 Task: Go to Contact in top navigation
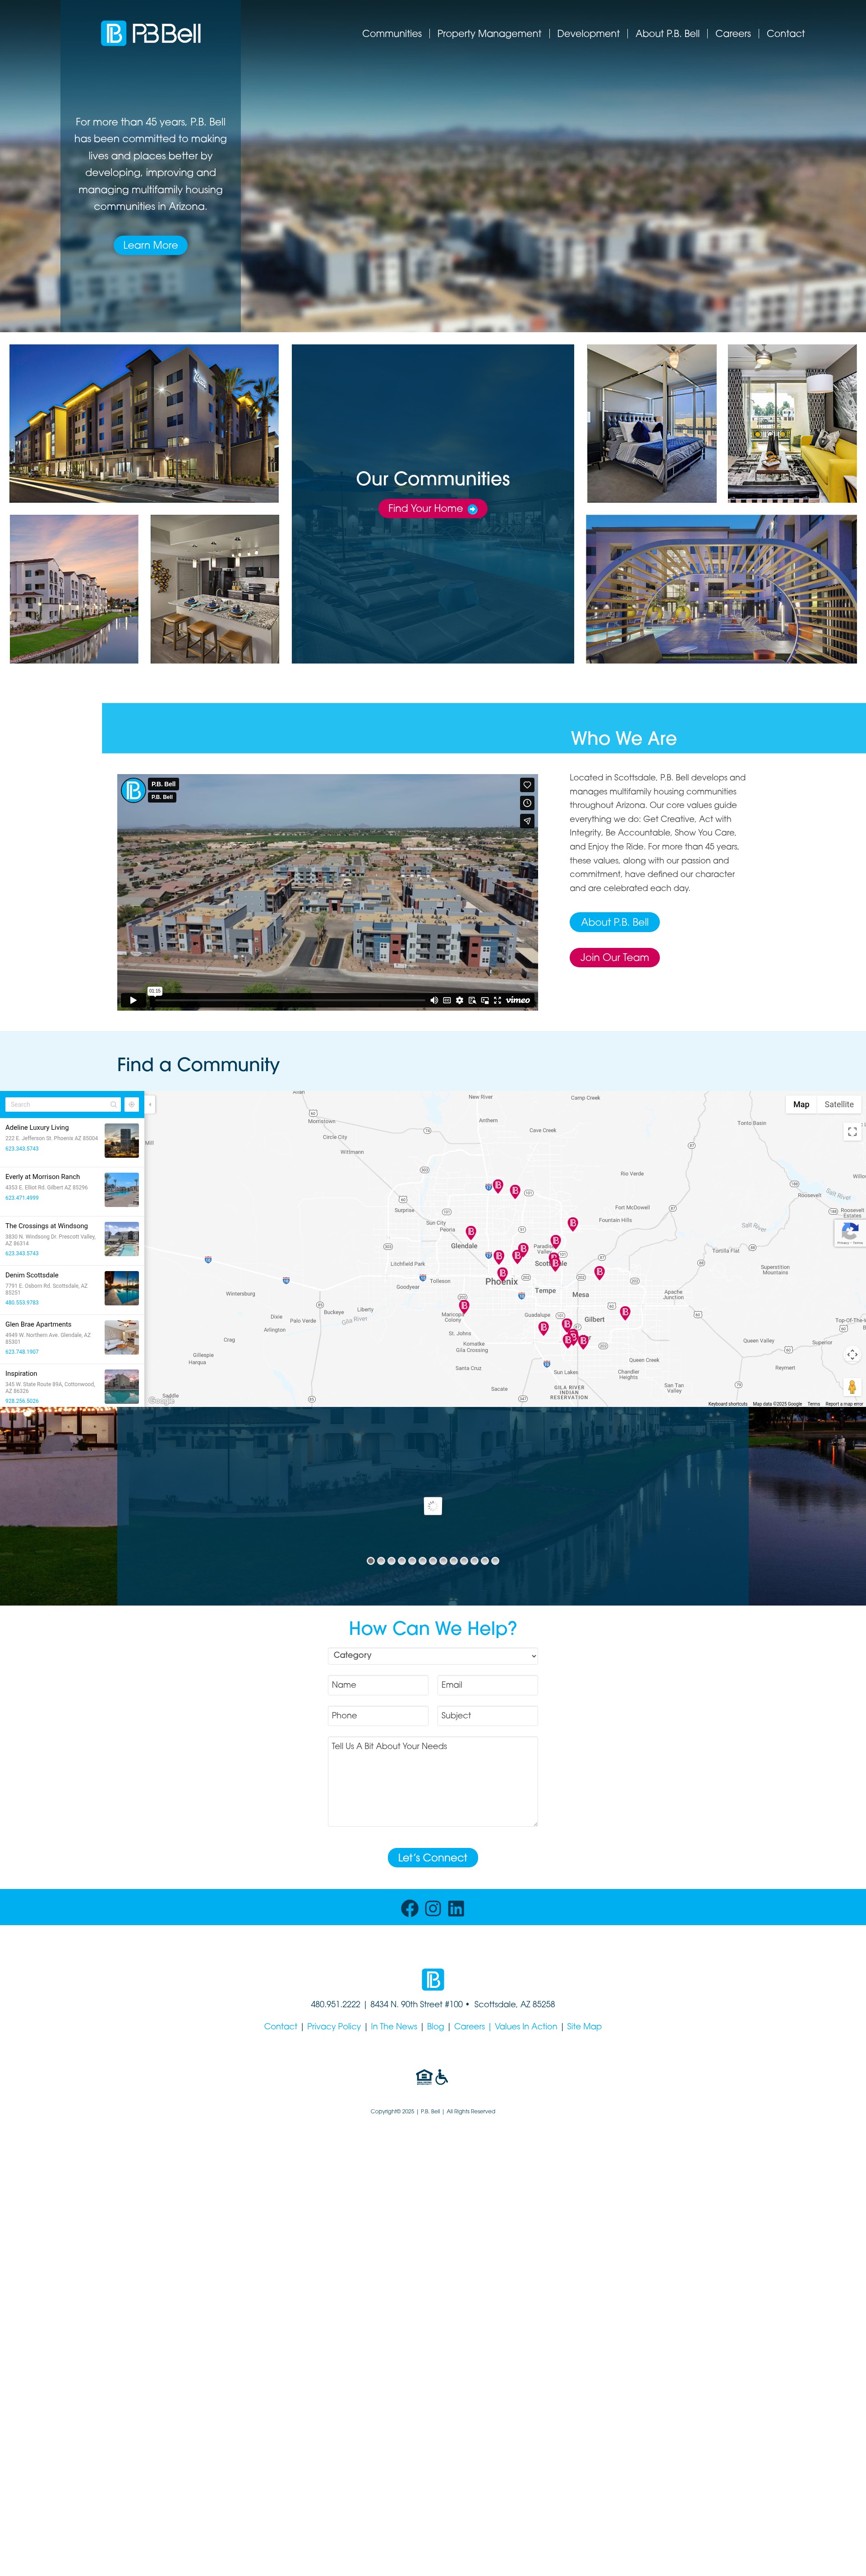(785, 34)
